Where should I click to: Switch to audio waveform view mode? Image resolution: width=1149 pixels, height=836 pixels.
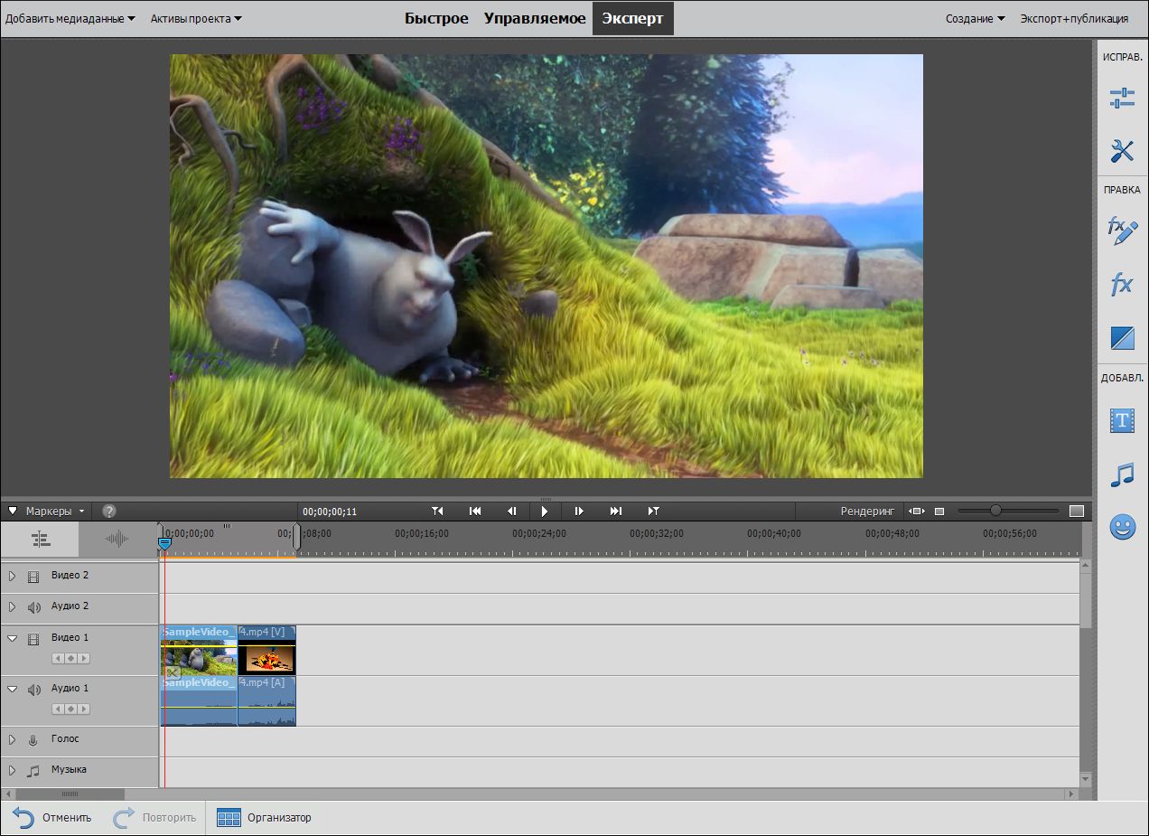click(117, 539)
